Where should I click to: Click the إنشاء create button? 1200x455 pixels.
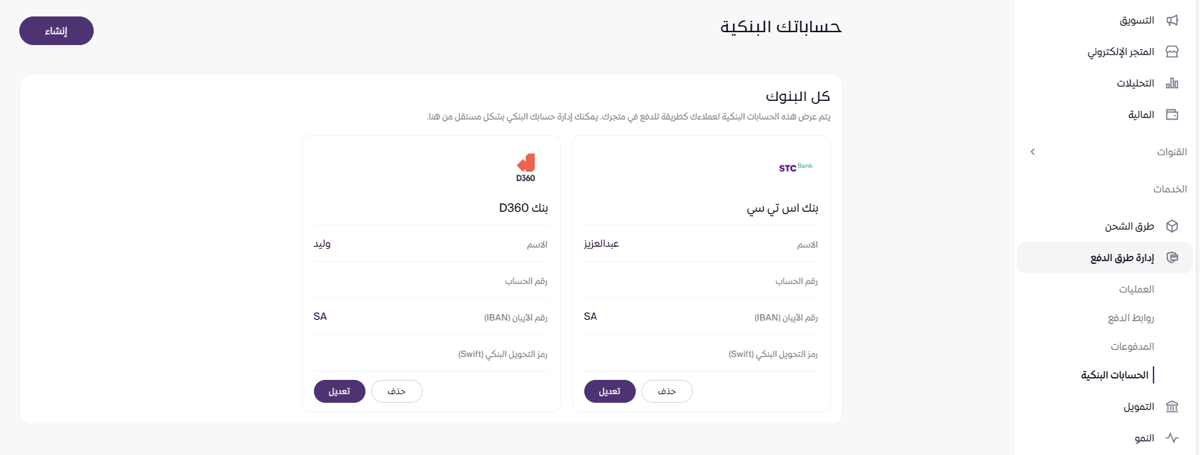[x=56, y=31]
